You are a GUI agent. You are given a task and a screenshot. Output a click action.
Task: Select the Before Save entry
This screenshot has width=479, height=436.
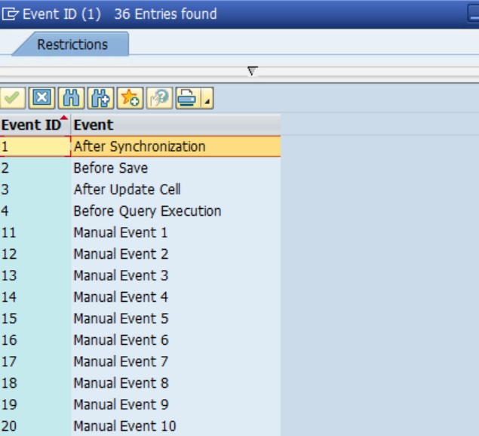pos(110,168)
